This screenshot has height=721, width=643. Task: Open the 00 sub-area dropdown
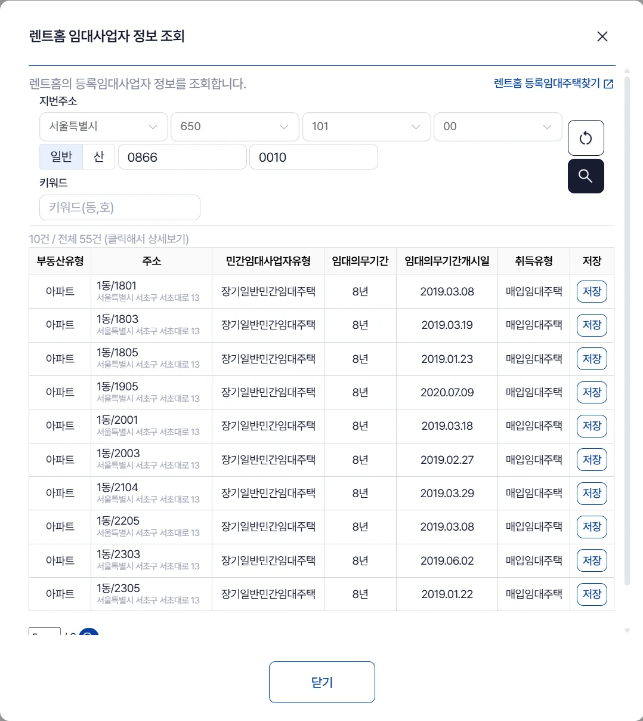497,127
